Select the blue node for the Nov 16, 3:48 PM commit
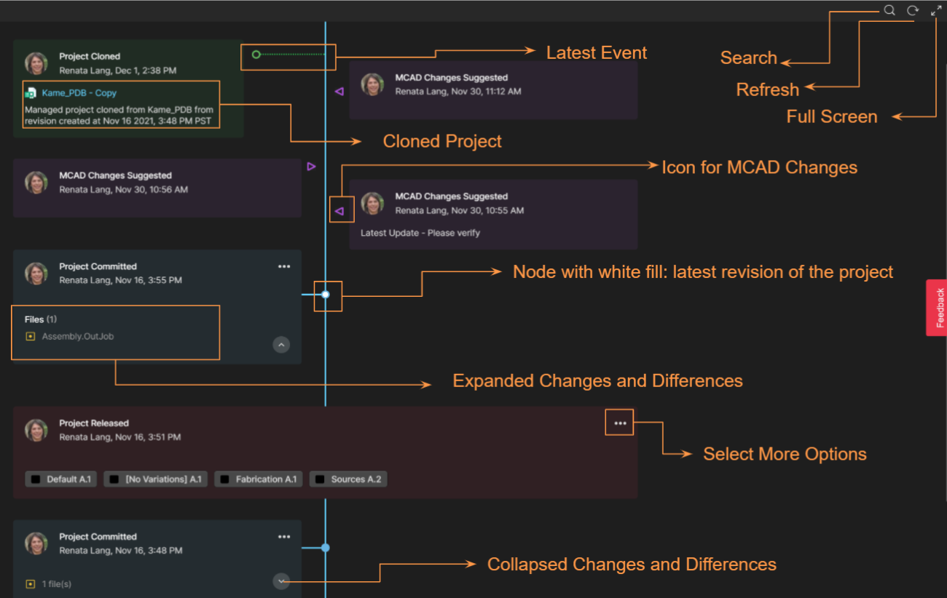Viewport: 947px width, 598px height. pyautogui.click(x=326, y=548)
